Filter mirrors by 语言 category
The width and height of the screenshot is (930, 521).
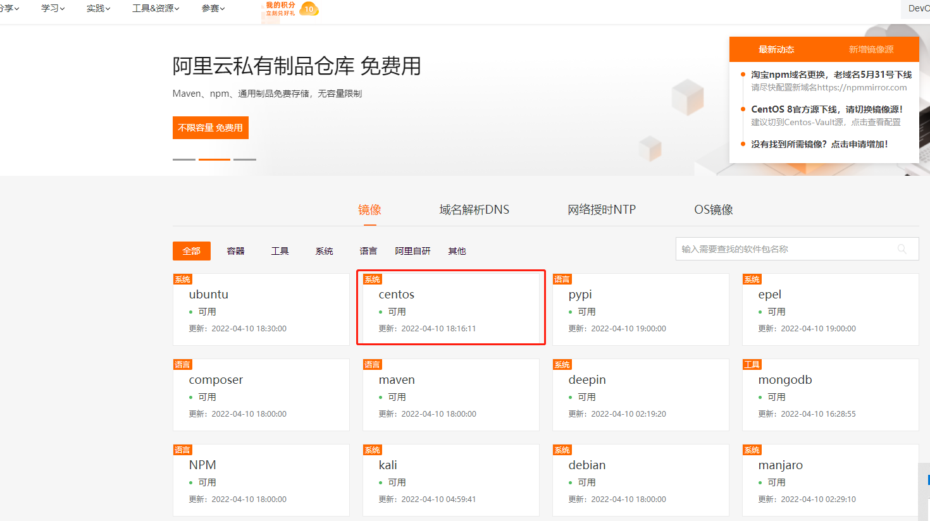click(368, 251)
